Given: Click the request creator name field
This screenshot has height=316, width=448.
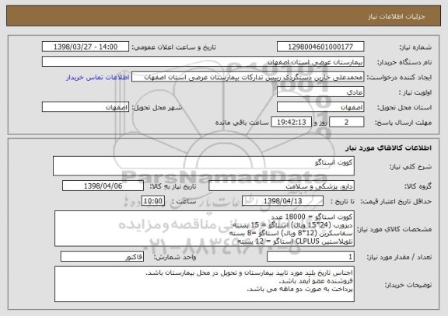Looking at the screenshot, I should point(247,77).
